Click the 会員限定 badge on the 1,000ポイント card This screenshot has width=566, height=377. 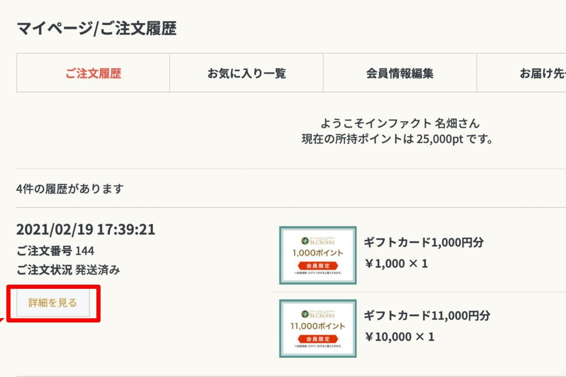pyautogui.click(x=318, y=266)
